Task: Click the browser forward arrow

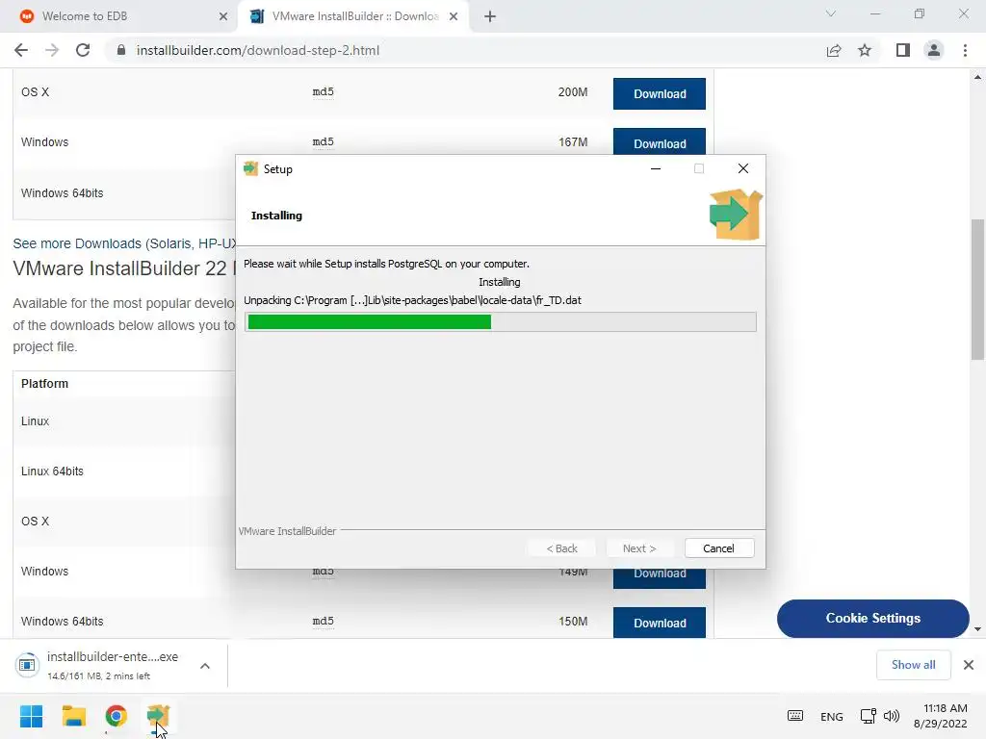Action: click(x=52, y=50)
